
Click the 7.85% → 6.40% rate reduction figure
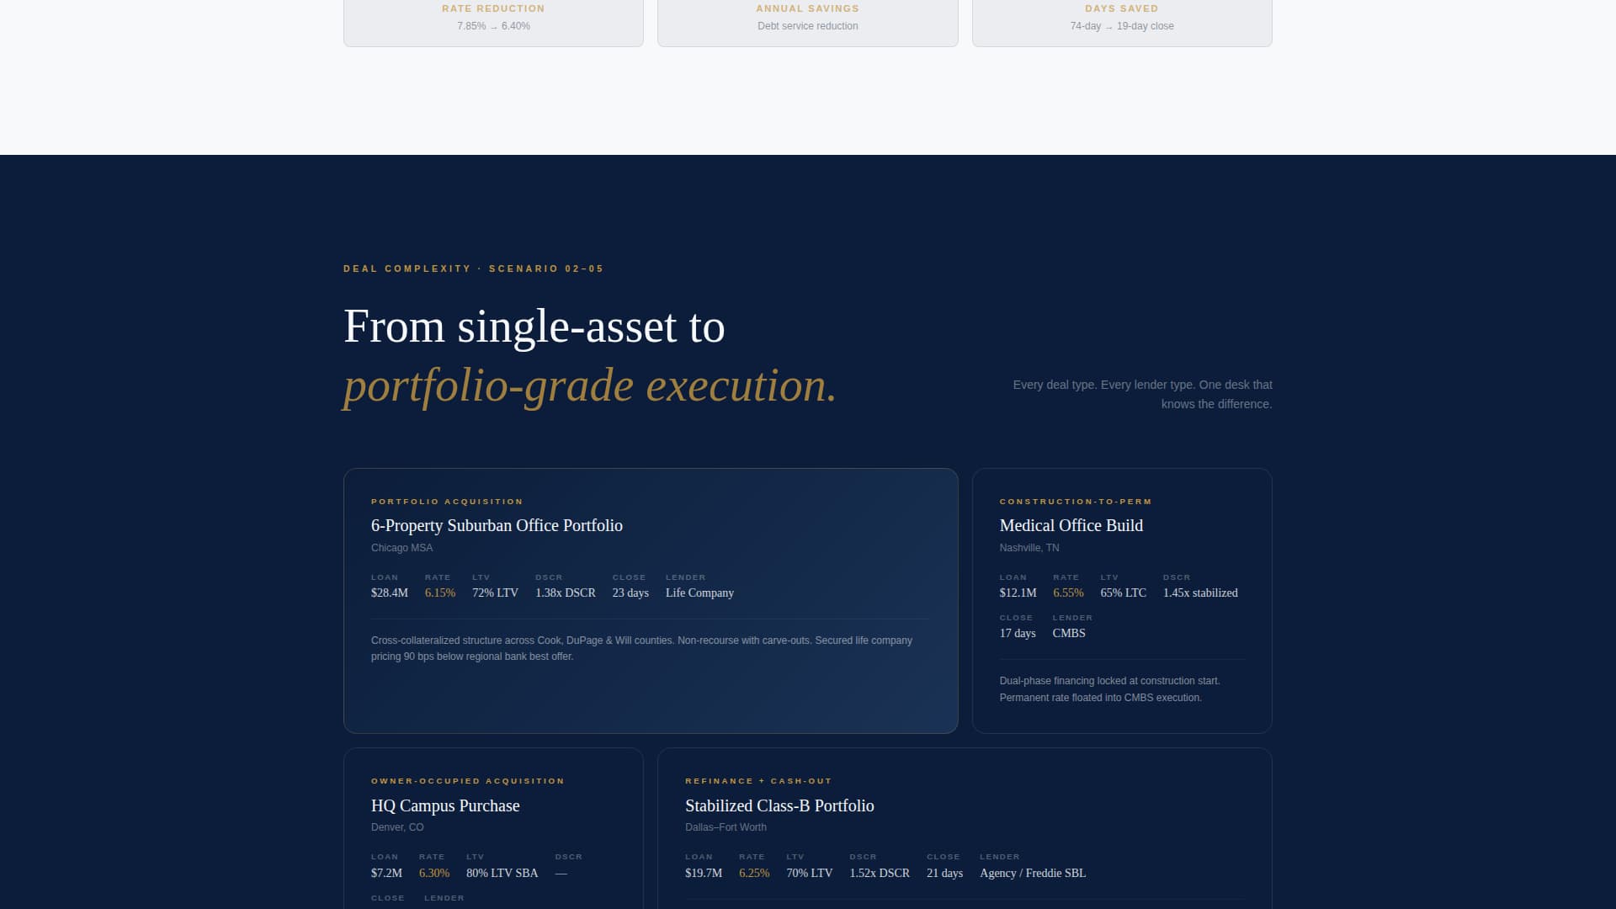point(493,26)
